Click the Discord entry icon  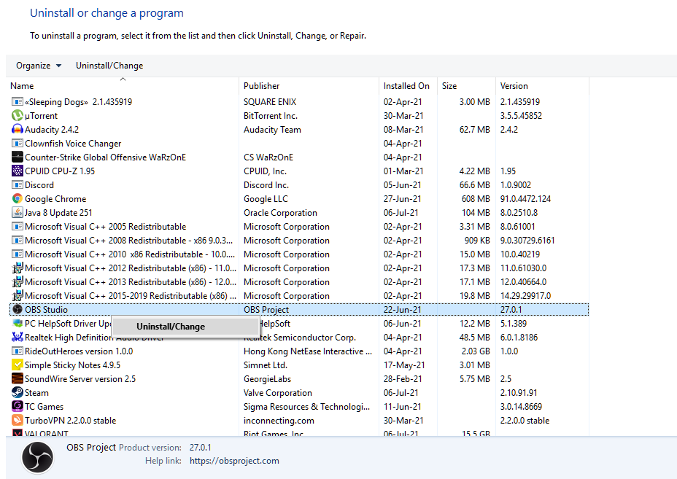pyautogui.click(x=18, y=184)
